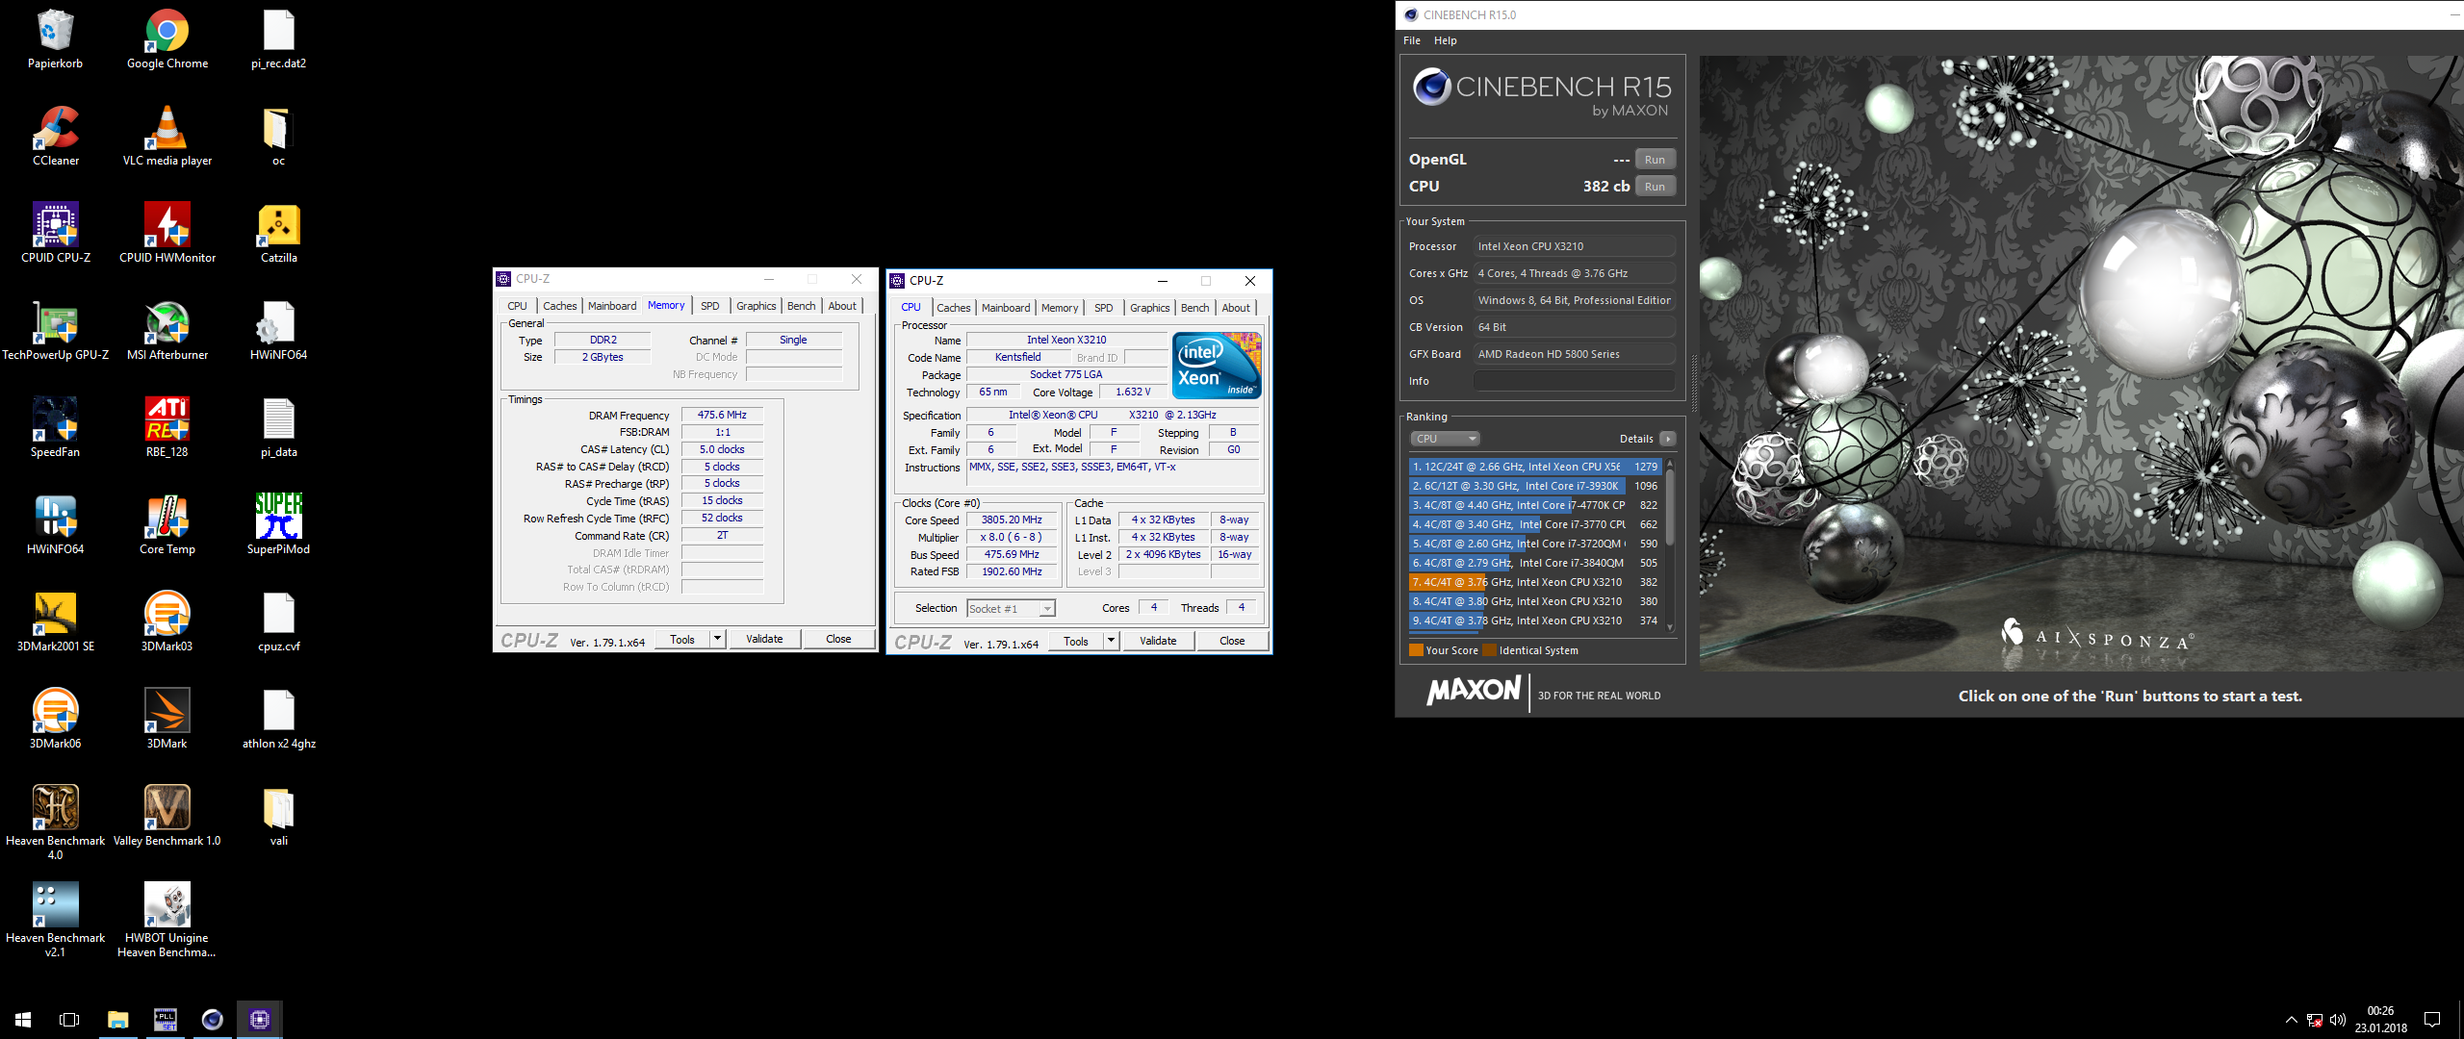Launch SuperPiMod from the desktop
The height and width of the screenshot is (1039, 2464).
click(x=279, y=524)
